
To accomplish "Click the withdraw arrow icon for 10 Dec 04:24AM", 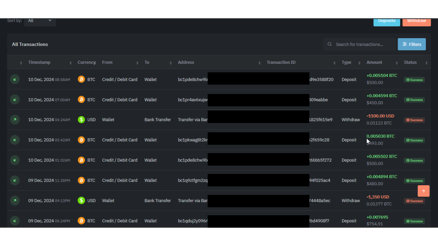I will 15,120.
